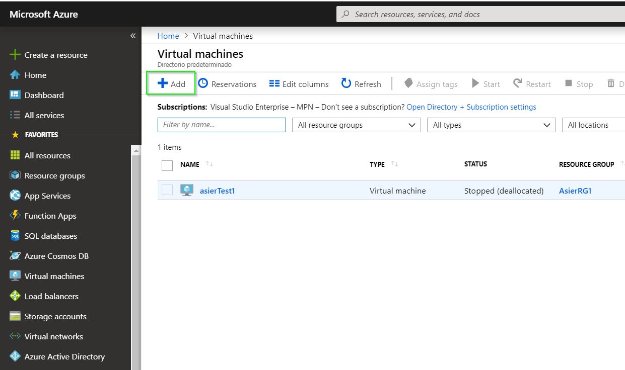
Task: Click the Virtual networks icon
Action: 15,336
